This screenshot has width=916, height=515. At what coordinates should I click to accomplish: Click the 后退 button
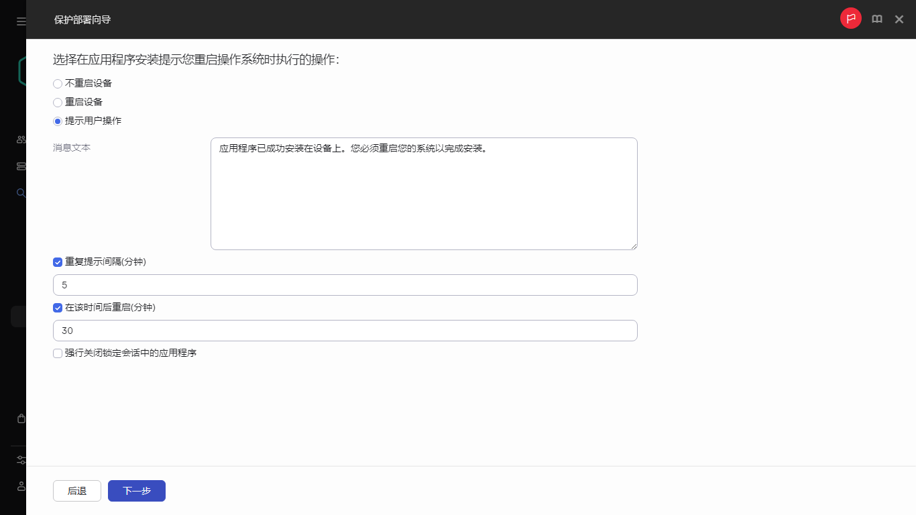(76, 490)
